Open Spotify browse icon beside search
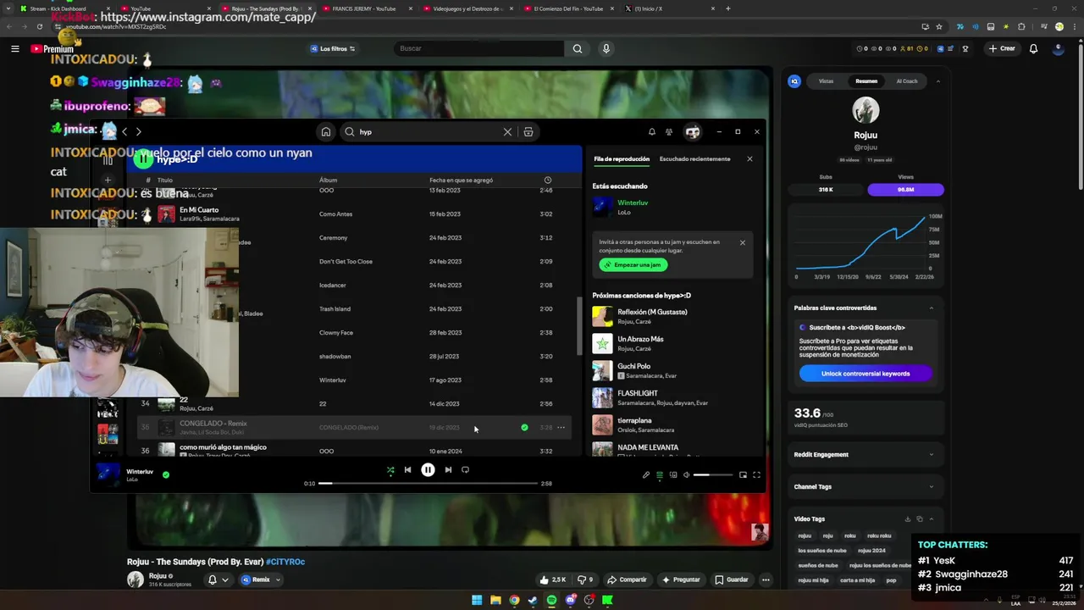 [x=528, y=132]
